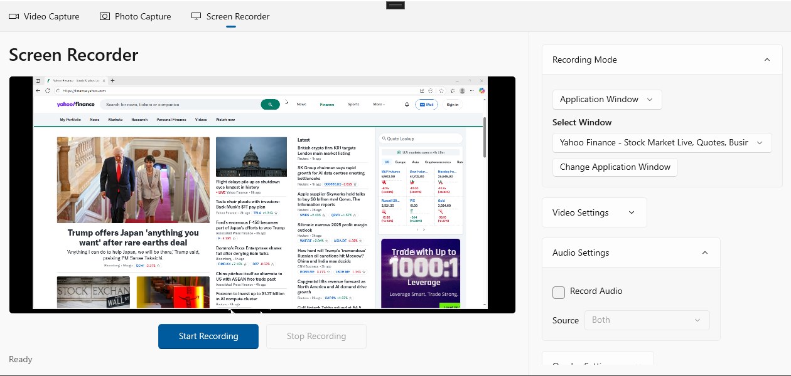Expand the Video Settings section
The height and width of the screenshot is (376, 791).
593,212
